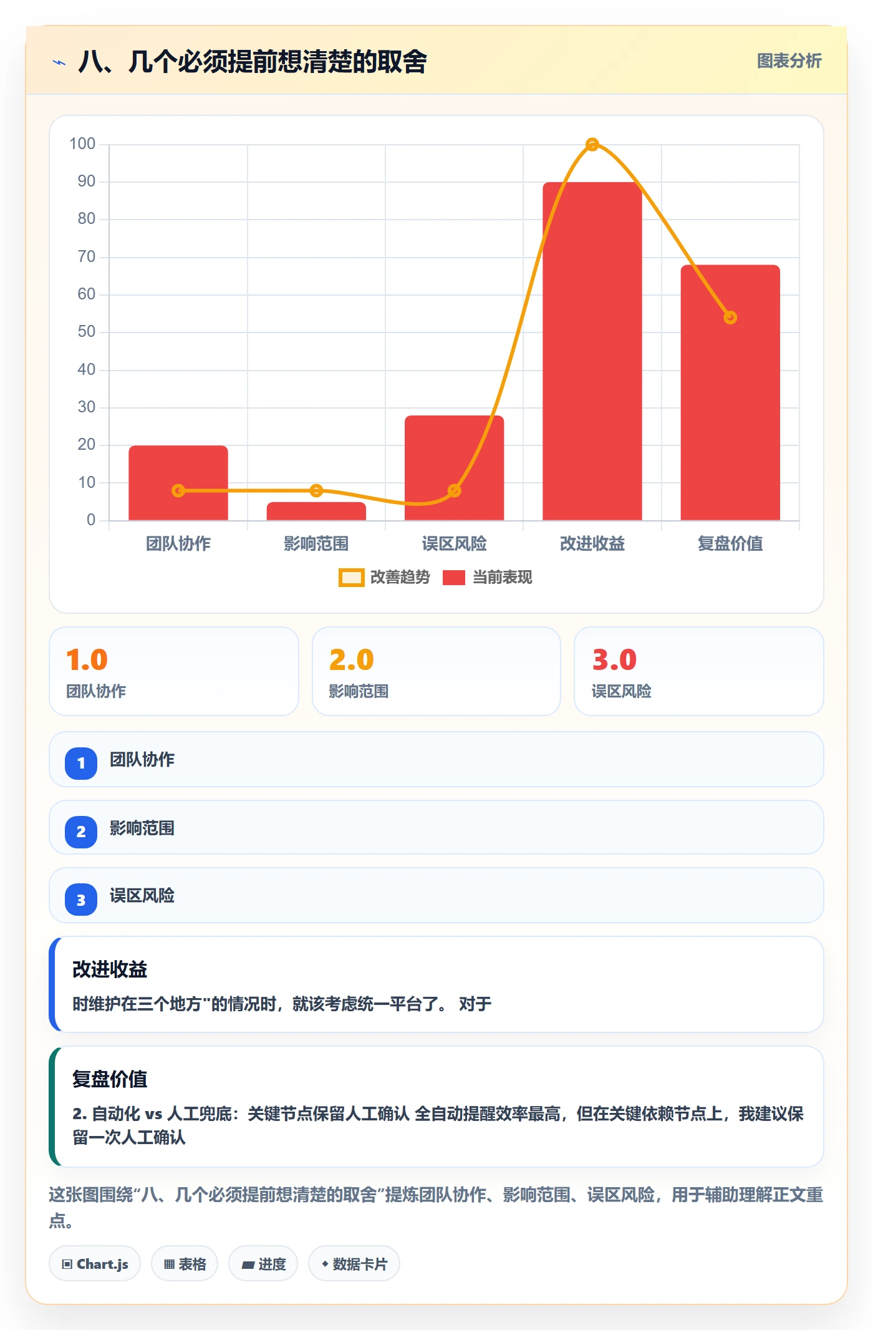The width and height of the screenshot is (873, 1330).
Task: Click 团队协作 text in list row 1
Action: tap(142, 759)
